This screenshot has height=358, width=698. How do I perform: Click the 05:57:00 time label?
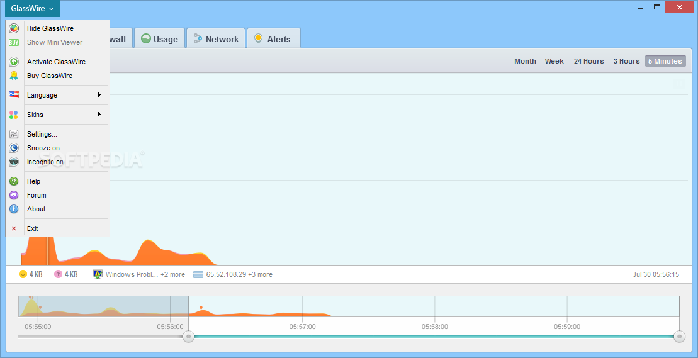coord(302,327)
